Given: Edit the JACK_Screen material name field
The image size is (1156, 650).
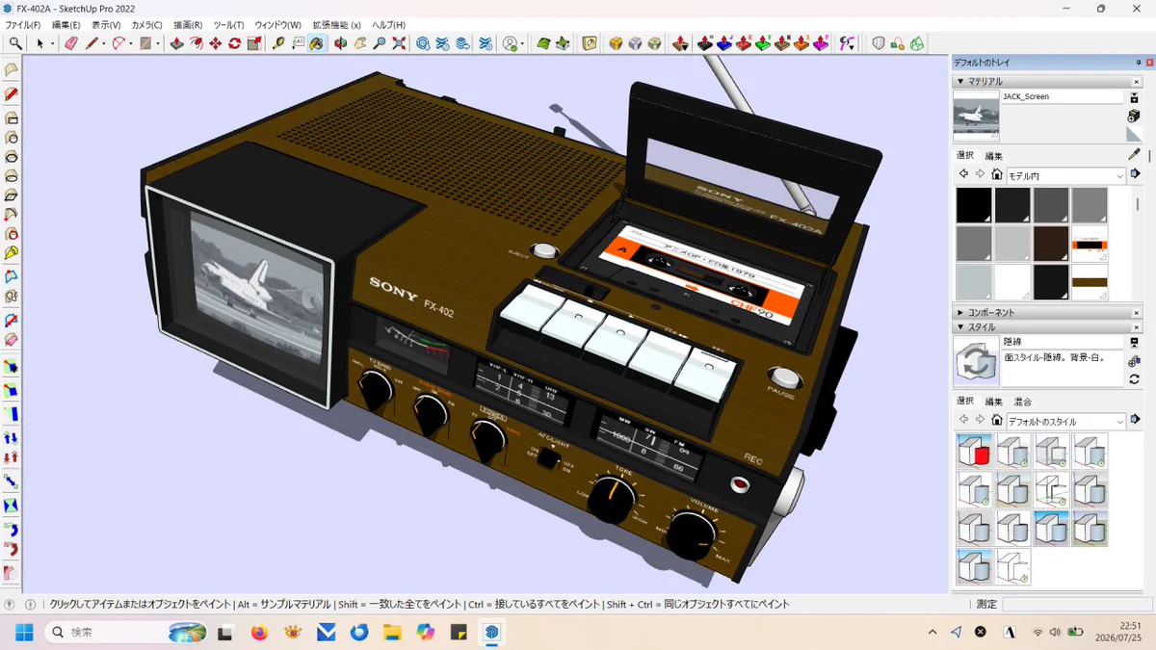Looking at the screenshot, I should click(1063, 96).
